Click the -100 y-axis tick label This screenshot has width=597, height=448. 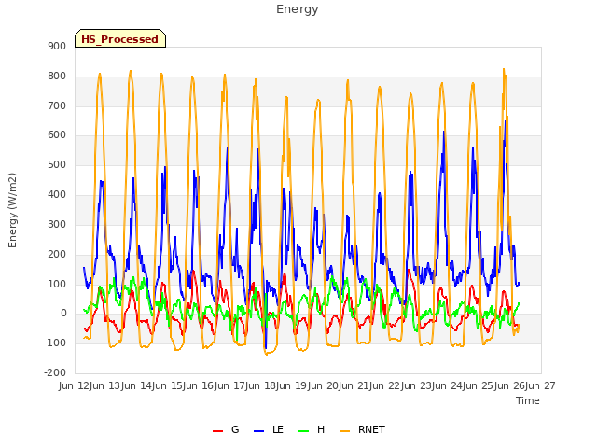pyautogui.click(x=55, y=343)
